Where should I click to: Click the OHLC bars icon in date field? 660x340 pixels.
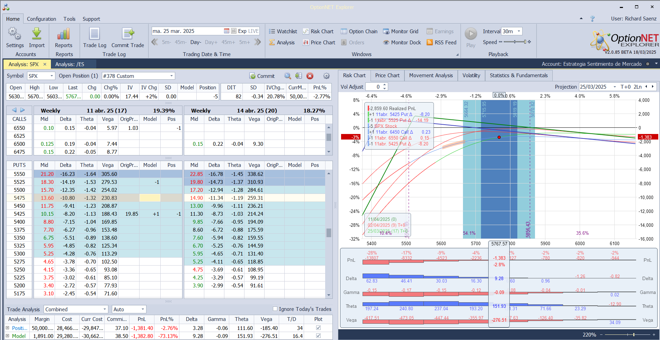click(234, 31)
